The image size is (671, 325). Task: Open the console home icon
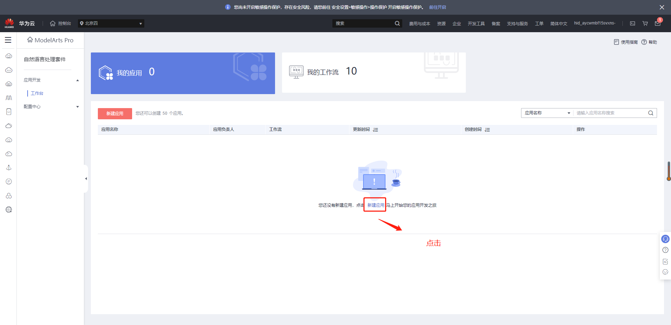53,23
